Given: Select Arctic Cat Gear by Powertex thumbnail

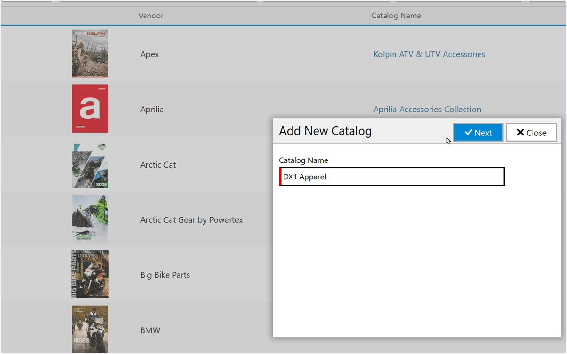Looking at the screenshot, I should pos(90,219).
